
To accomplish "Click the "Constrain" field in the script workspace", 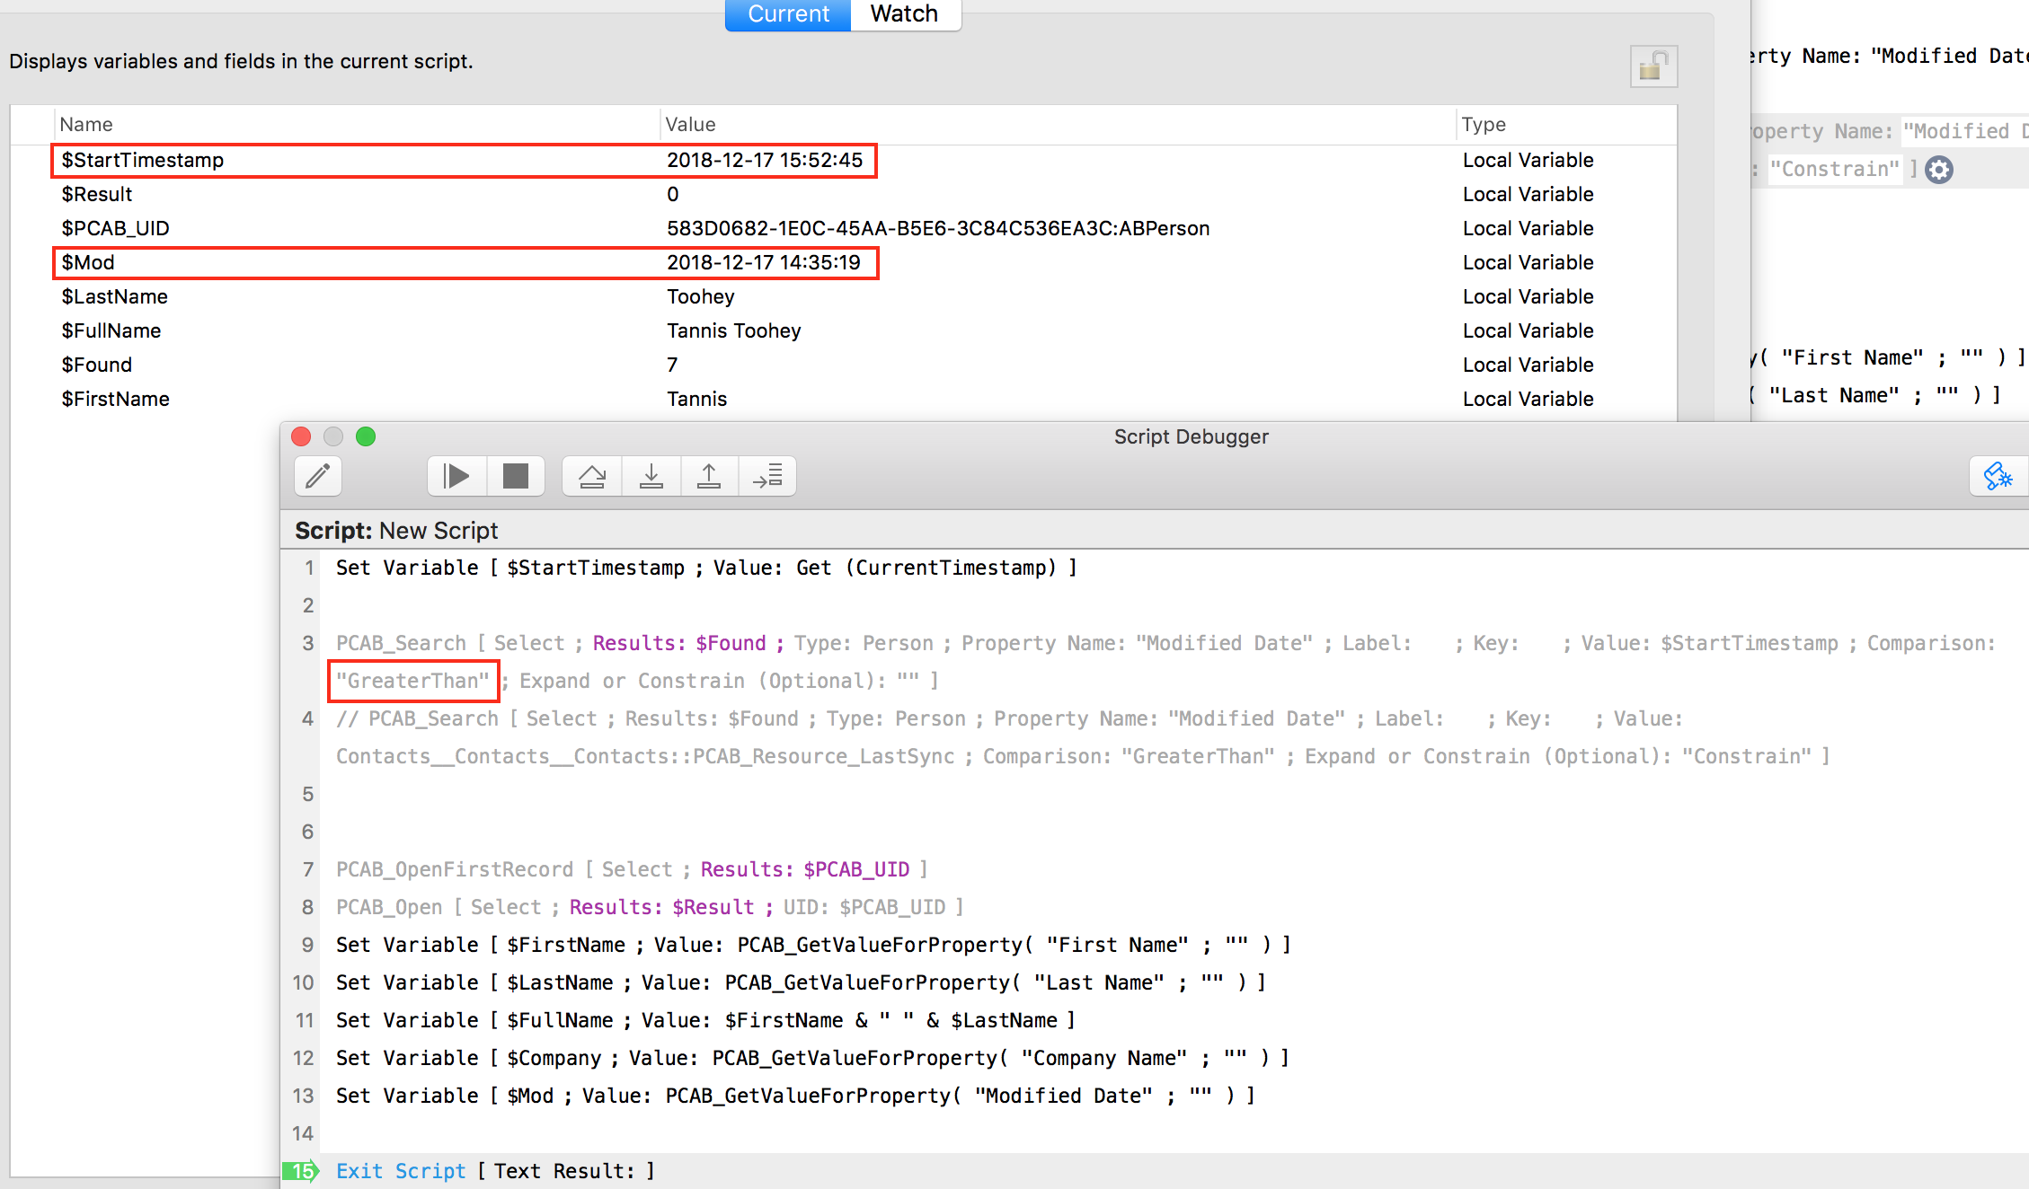I will point(1834,169).
